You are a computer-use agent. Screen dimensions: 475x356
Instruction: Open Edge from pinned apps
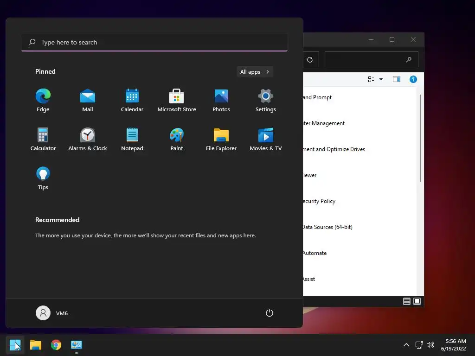pos(43,101)
